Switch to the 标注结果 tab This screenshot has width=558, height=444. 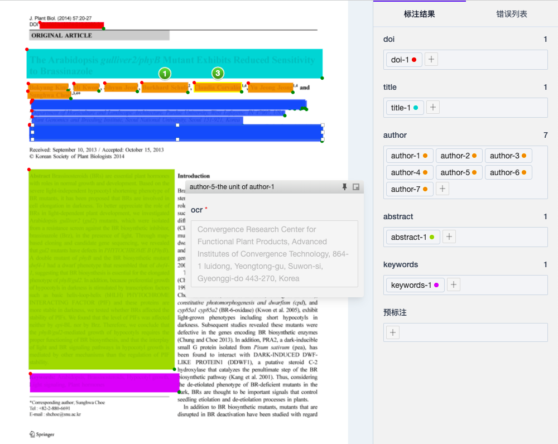[419, 14]
